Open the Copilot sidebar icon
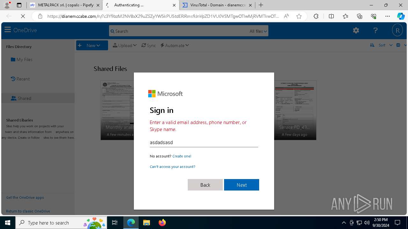The image size is (408, 229). (x=401, y=16)
